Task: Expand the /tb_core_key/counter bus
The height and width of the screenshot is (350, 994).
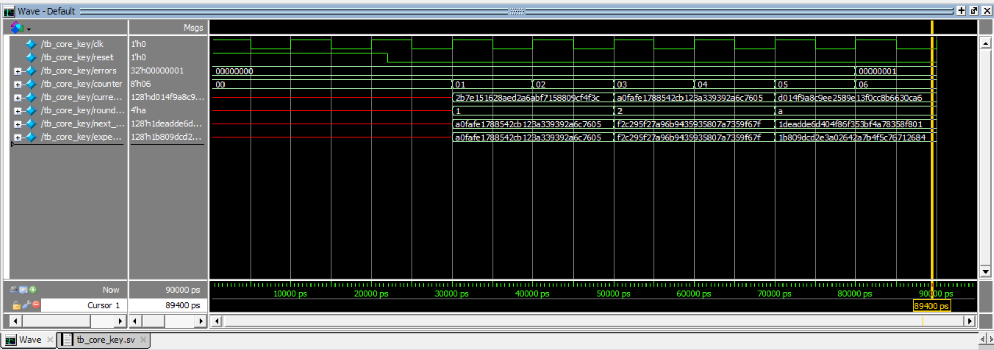Action: pos(18,84)
